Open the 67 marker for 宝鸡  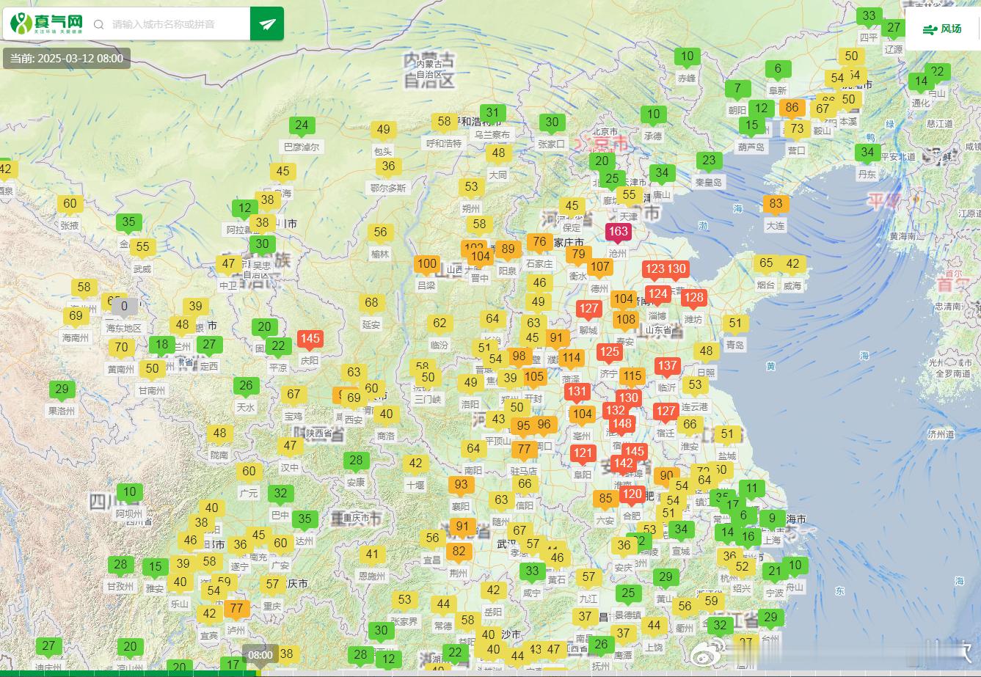293,395
